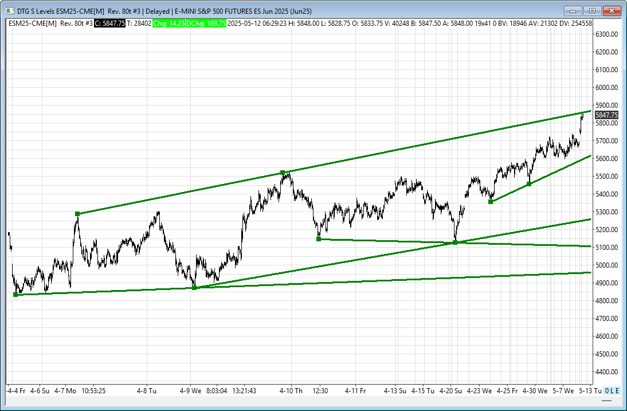
Task: Click the horizontal scrollbar thumb at bottom right
Action: 606,401
